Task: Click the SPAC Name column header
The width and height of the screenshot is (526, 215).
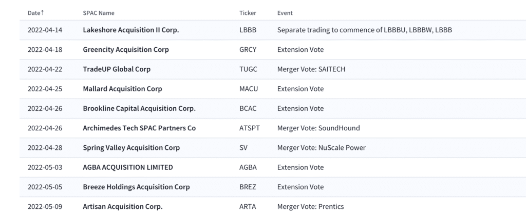Action: pos(99,13)
